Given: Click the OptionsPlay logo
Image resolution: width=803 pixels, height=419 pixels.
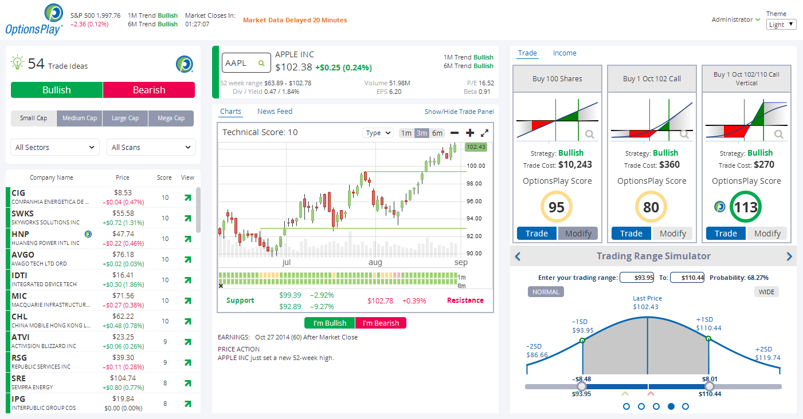Looking at the screenshot, I should point(34,20).
